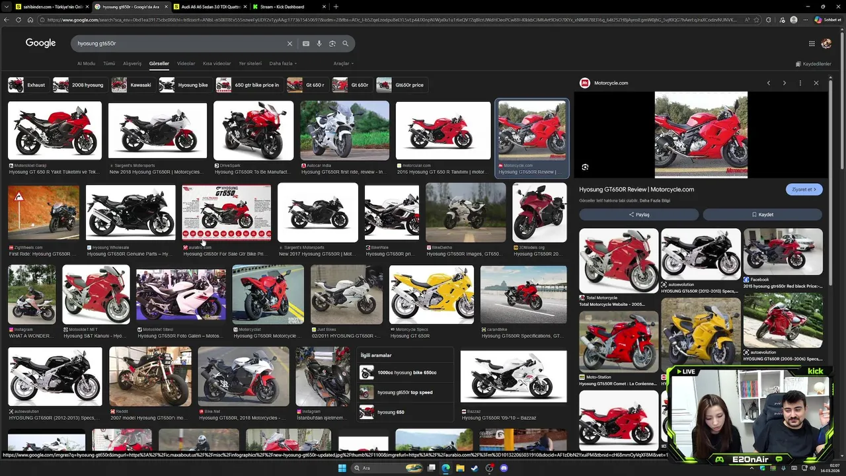The height and width of the screenshot is (476, 846).
Task: Go to the next image in the preview panel
Action: [785, 83]
